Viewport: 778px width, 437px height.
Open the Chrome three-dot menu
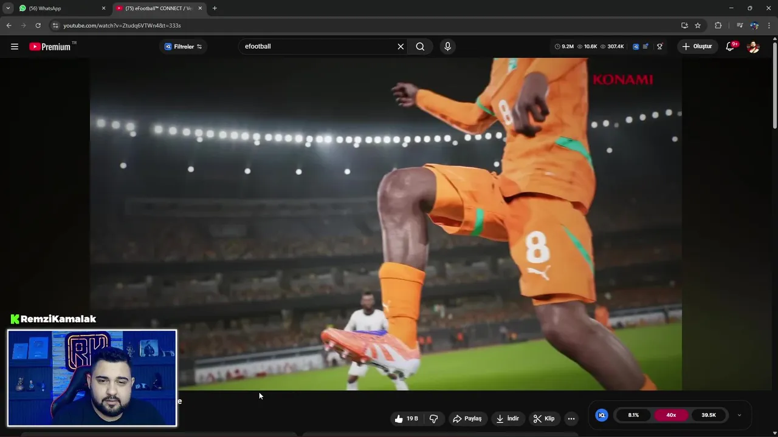(x=769, y=25)
